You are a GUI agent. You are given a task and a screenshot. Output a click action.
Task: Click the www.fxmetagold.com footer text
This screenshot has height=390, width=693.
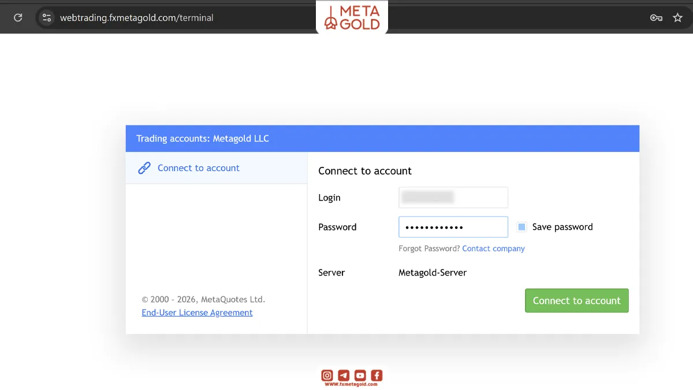tap(351, 385)
